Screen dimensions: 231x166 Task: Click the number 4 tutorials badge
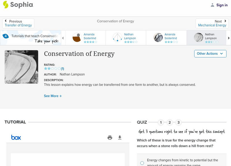5,36
